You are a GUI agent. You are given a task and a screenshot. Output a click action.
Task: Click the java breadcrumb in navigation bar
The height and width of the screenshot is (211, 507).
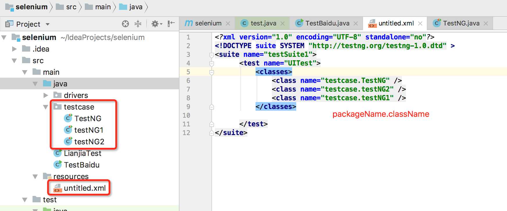coord(131,7)
